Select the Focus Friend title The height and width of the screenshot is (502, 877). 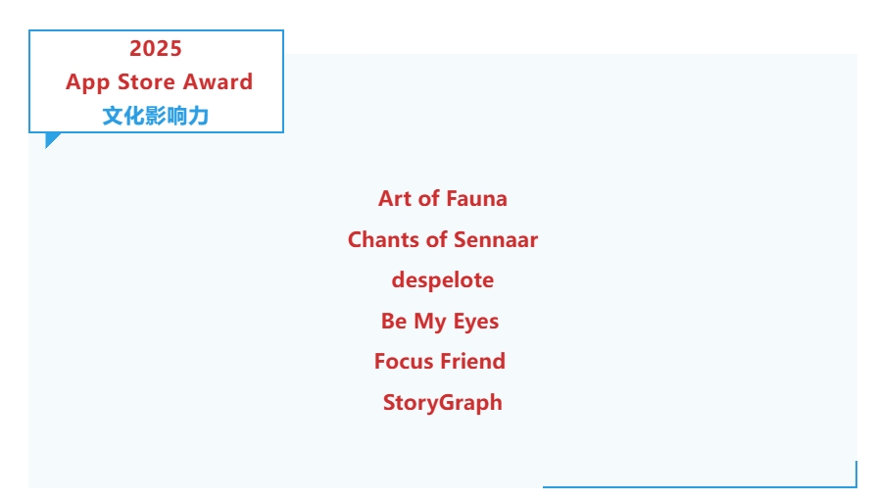point(439,361)
